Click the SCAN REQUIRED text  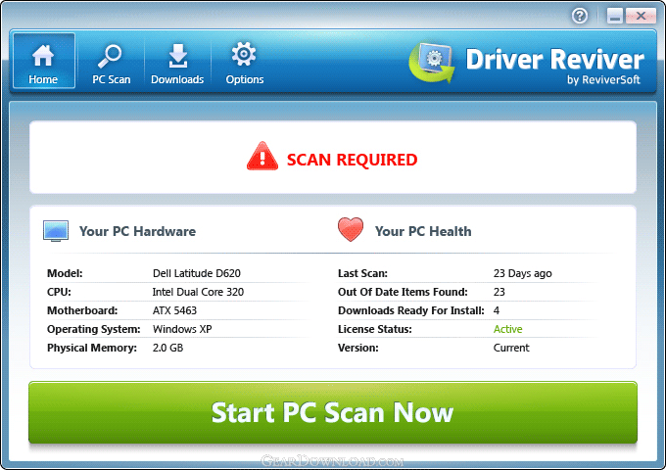353,160
